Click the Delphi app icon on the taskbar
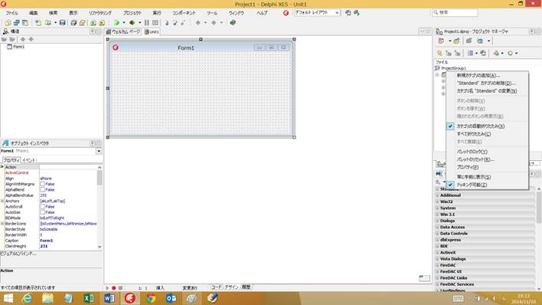Viewport: 542px width, 305px height. click(x=130, y=298)
